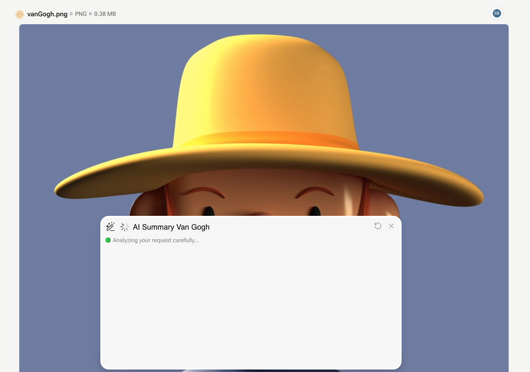Click the green status indicator dot
The width and height of the screenshot is (530, 372).
pos(108,240)
